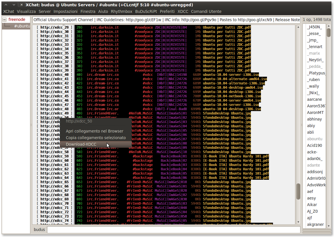This screenshot has width=334, height=237.
Task: Click the chat area scrollbar thumb
Action: point(298,191)
